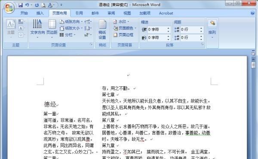Open the Columns (分栏) dropdown

[x=68, y=35]
